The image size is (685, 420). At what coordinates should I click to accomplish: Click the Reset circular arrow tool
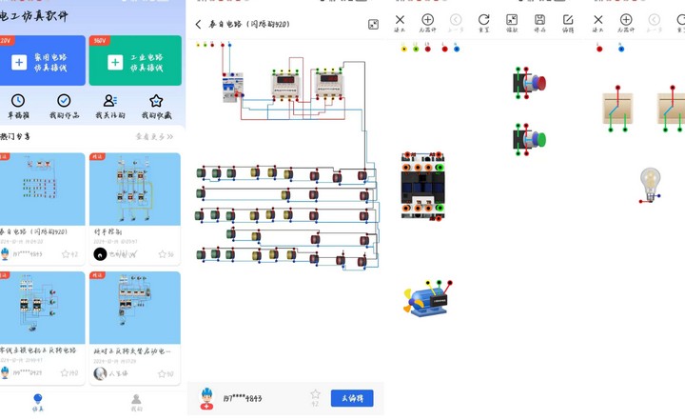[483, 23]
